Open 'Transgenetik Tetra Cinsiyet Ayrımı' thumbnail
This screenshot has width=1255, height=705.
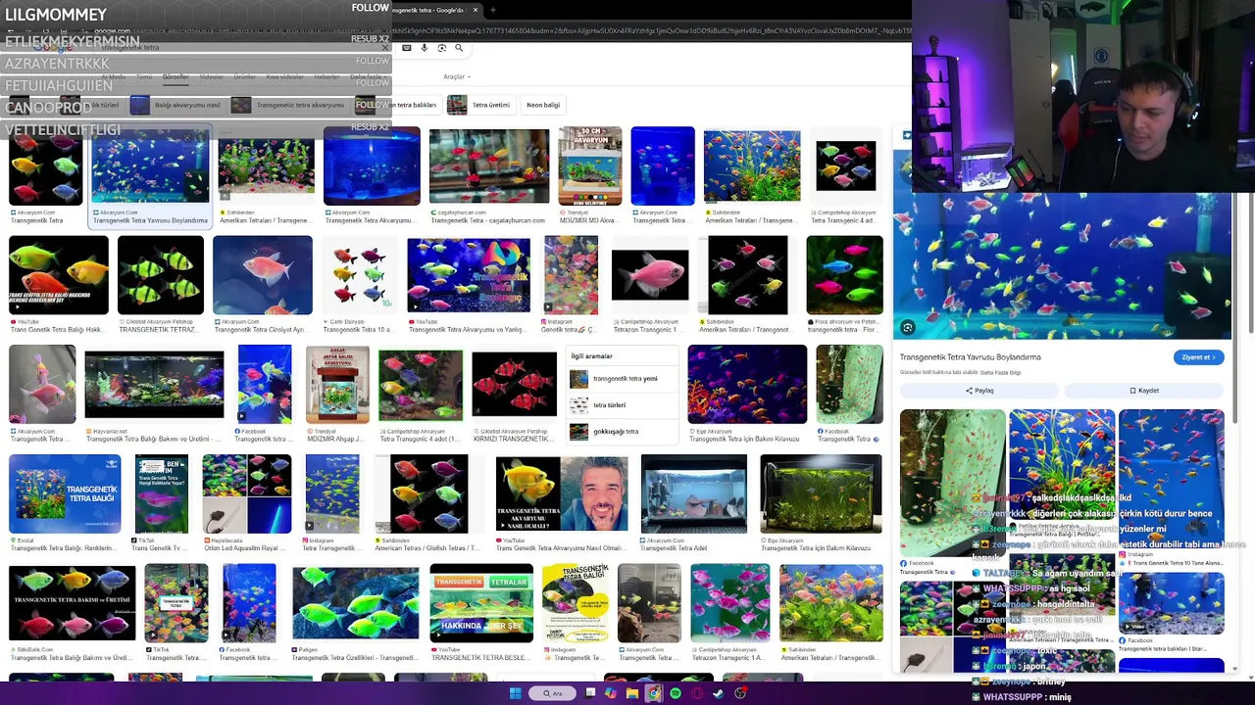coord(262,275)
